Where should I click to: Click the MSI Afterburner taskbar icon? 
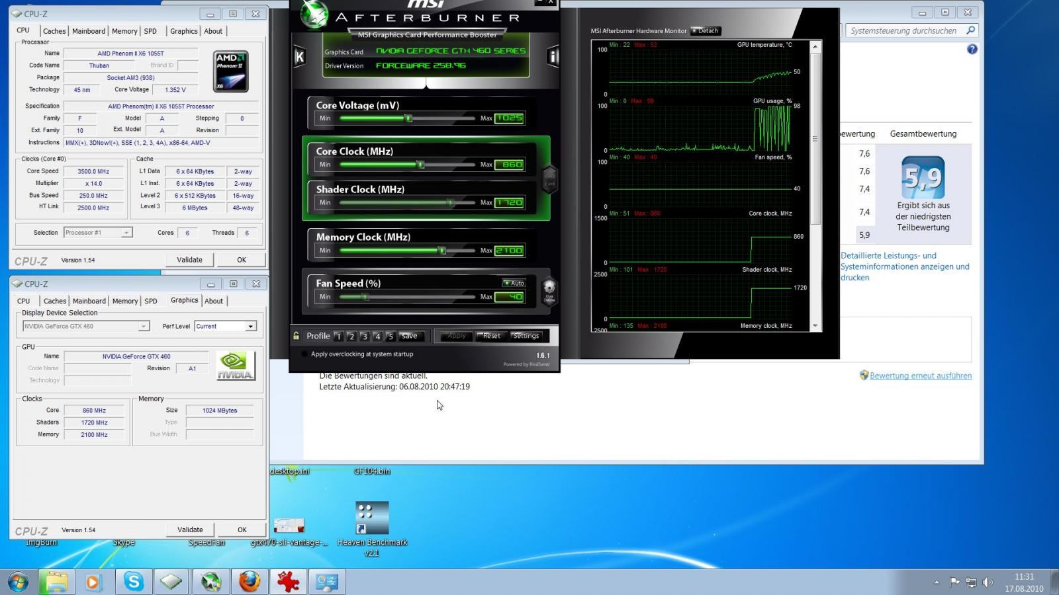[x=211, y=582]
